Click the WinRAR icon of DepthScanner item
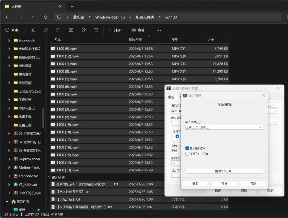 (16, 159)
